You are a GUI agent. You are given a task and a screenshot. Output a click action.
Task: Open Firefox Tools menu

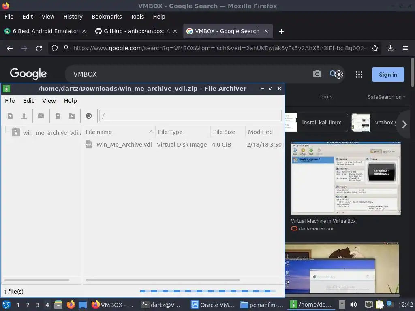tap(137, 17)
